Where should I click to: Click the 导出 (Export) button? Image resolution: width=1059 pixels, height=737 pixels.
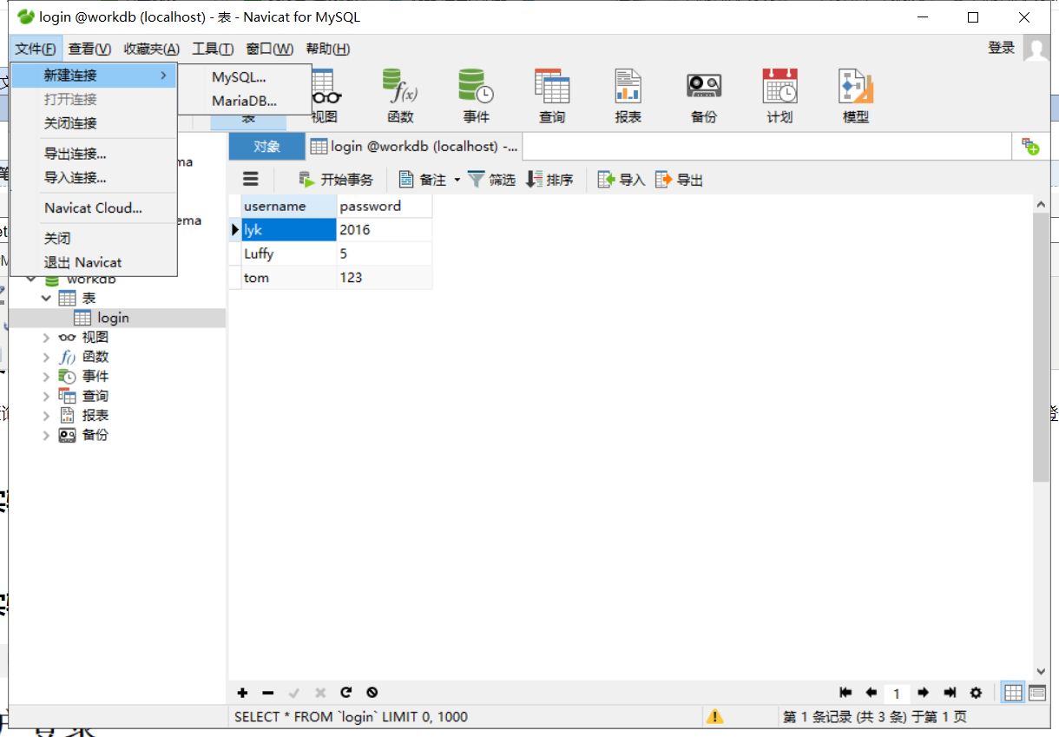pyautogui.click(x=679, y=180)
